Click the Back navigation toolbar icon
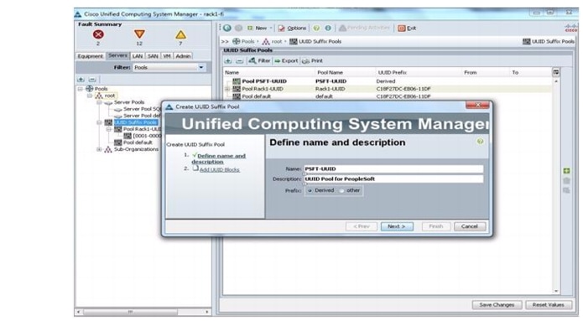The height and width of the screenshot is (321, 583). (227, 28)
